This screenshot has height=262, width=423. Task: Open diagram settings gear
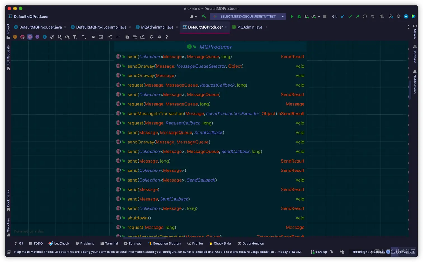click(x=159, y=37)
